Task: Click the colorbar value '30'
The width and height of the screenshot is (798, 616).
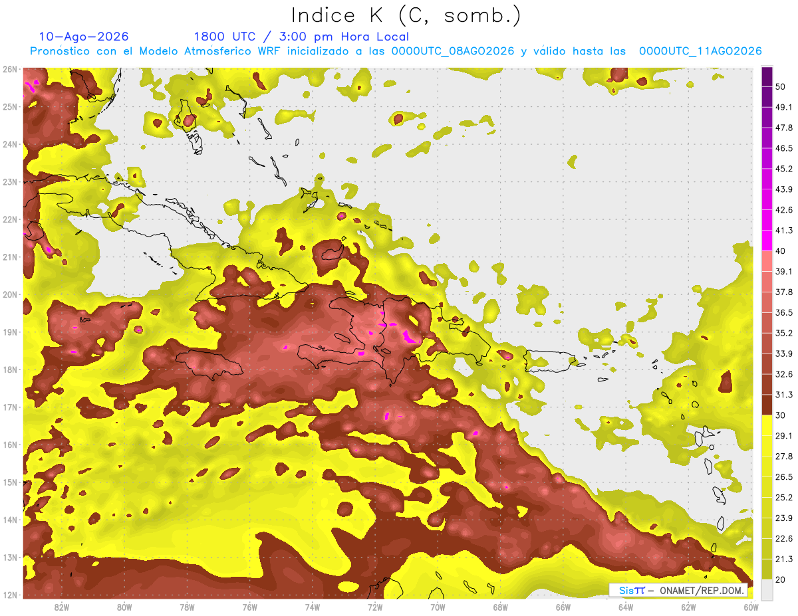Action: coord(781,415)
